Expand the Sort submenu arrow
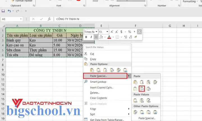Image resolution: width=202 pixels, height=121 pixels. click(x=129, y=114)
